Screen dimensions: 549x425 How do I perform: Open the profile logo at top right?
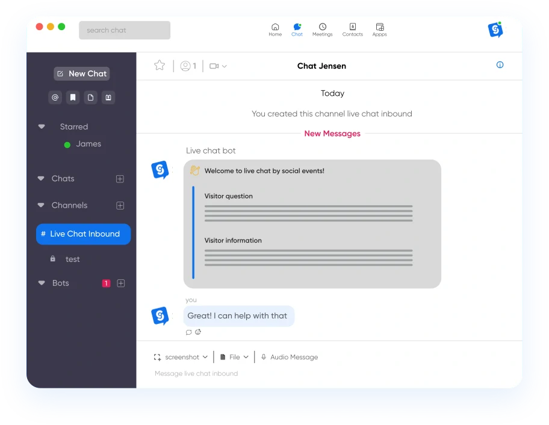(x=495, y=29)
